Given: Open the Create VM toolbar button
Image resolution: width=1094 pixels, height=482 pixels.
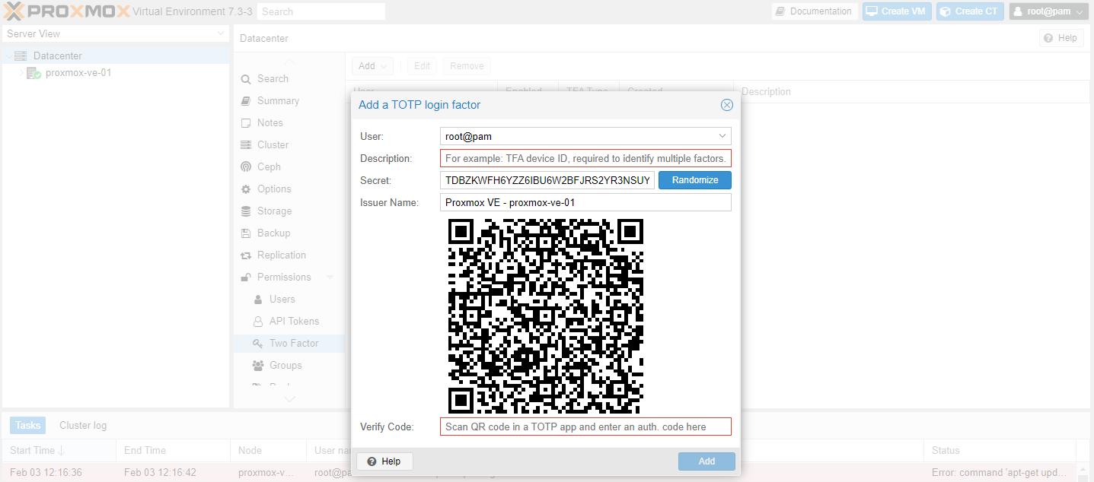Looking at the screenshot, I should [x=896, y=11].
